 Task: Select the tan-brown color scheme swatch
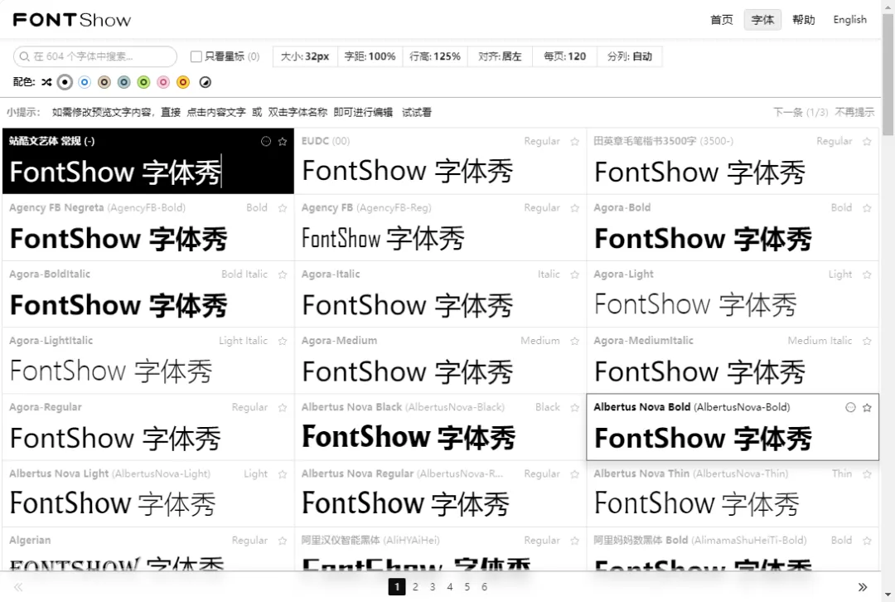104,82
